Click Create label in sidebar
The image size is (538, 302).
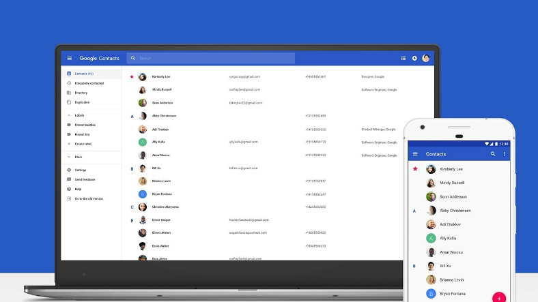pyautogui.click(x=83, y=144)
